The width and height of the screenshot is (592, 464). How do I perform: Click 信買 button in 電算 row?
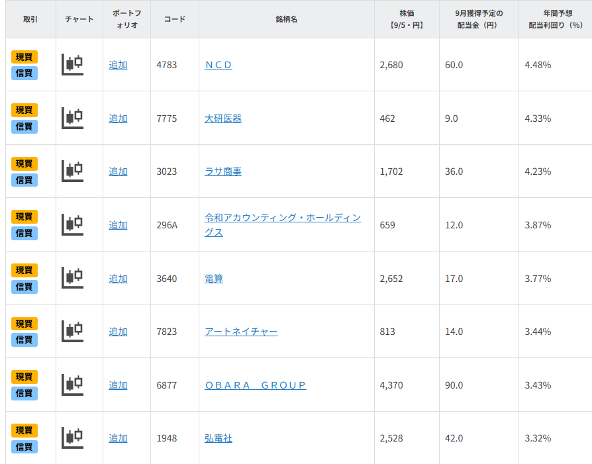click(x=24, y=287)
